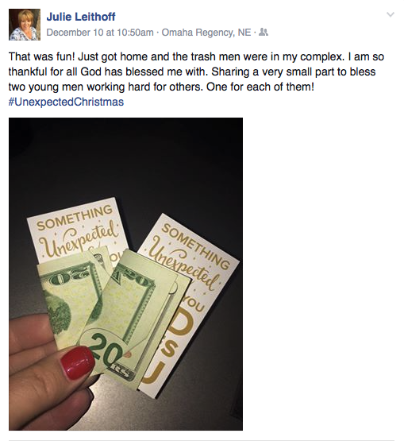
Task: Click SOMETHING heading on the left card
Action: (75, 218)
